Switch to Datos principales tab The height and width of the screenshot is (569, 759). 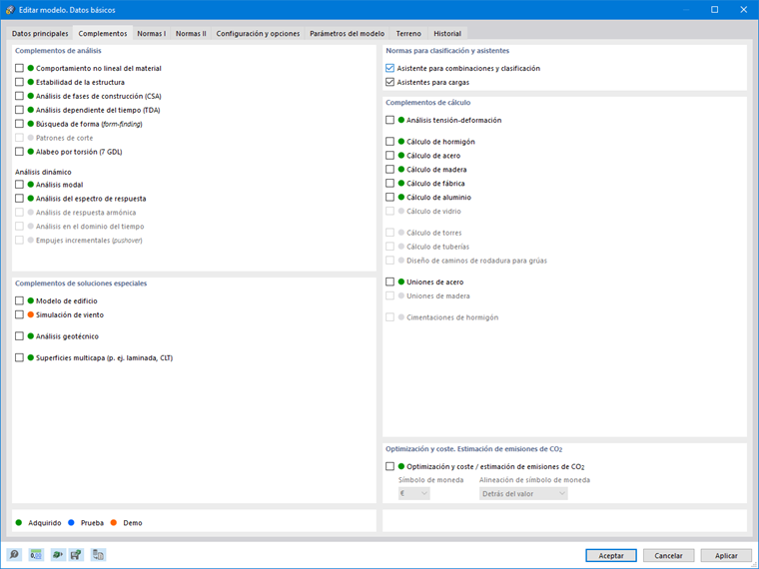tap(40, 33)
